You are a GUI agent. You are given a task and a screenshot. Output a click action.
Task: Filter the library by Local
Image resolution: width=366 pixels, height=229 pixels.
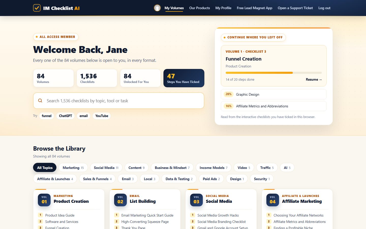click(x=149, y=179)
